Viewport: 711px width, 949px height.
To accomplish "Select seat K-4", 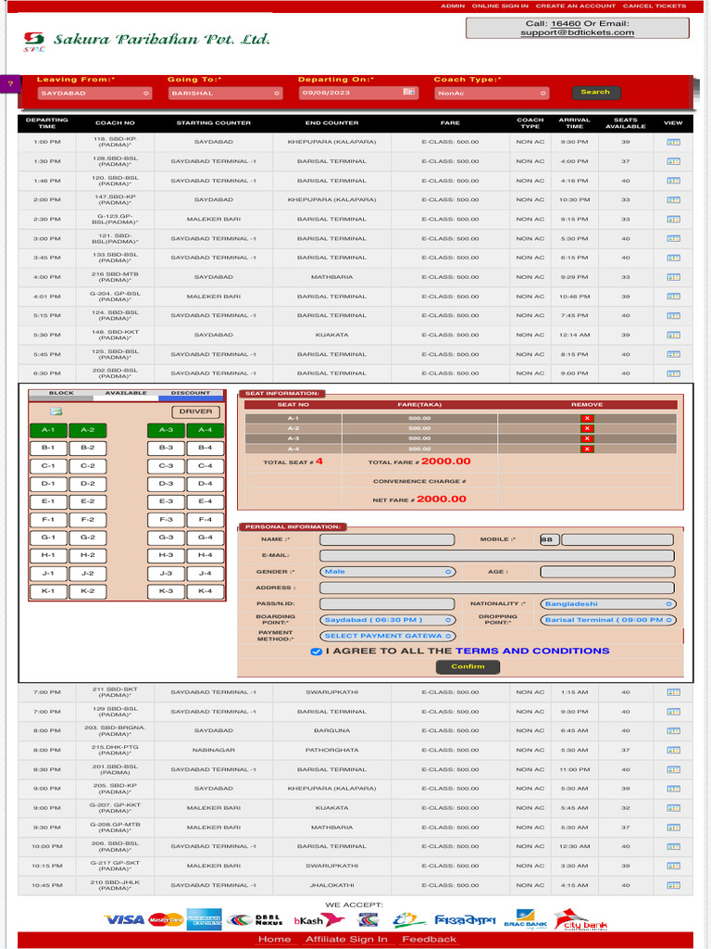I will (x=205, y=591).
